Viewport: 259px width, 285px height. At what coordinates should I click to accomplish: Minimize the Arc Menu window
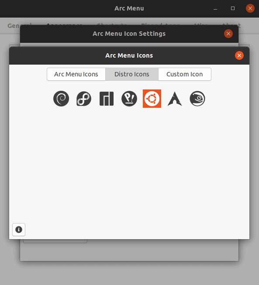[215, 8]
